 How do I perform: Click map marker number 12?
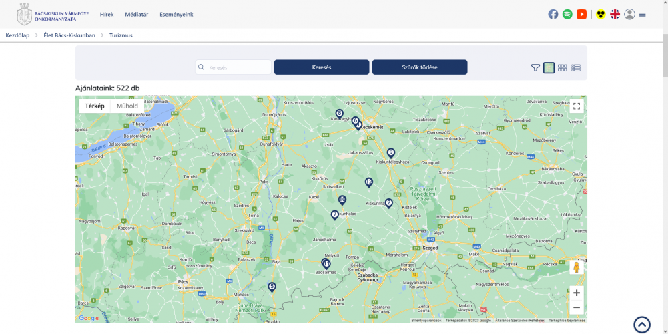coord(369,182)
